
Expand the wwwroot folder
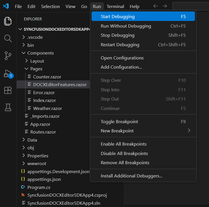(x=36, y=164)
